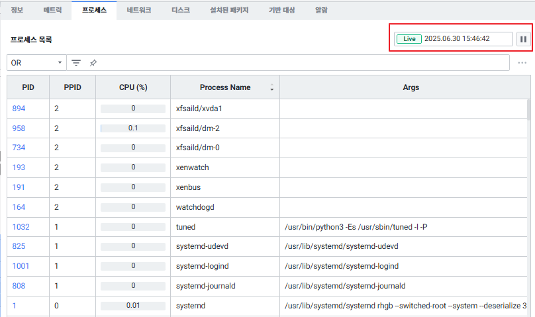Click the filter icon in search bar

click(77, 63)
